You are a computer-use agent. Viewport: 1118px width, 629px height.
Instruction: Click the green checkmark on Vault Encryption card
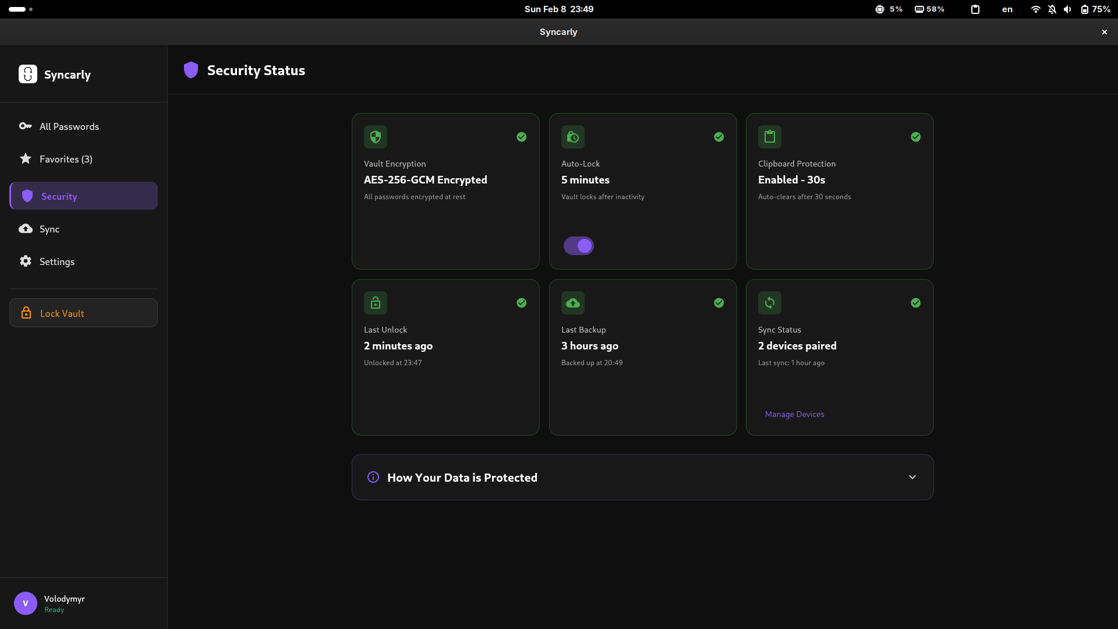521,136
